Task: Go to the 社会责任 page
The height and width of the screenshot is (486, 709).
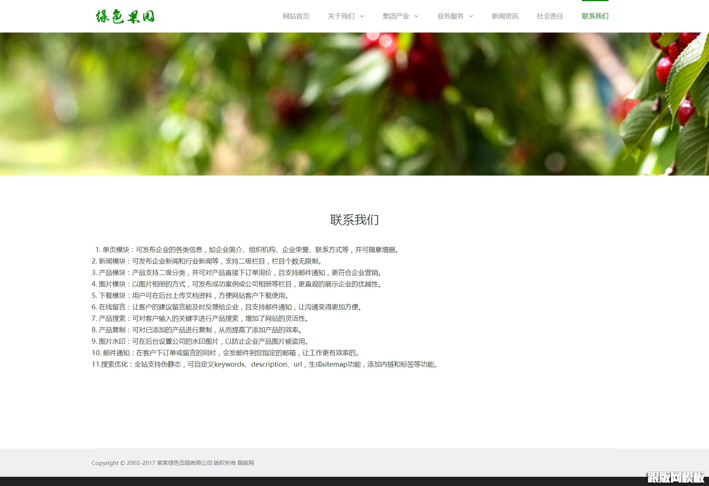Action: [x=550, y=16]
